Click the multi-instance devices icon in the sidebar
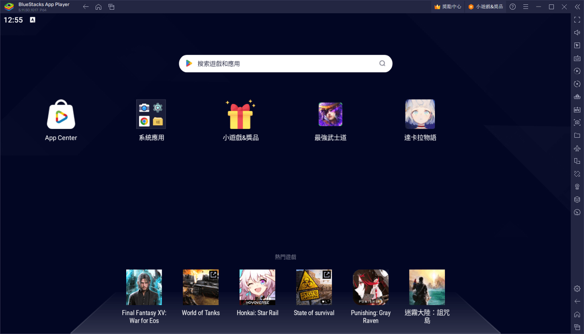 click(x=577, y=161)
